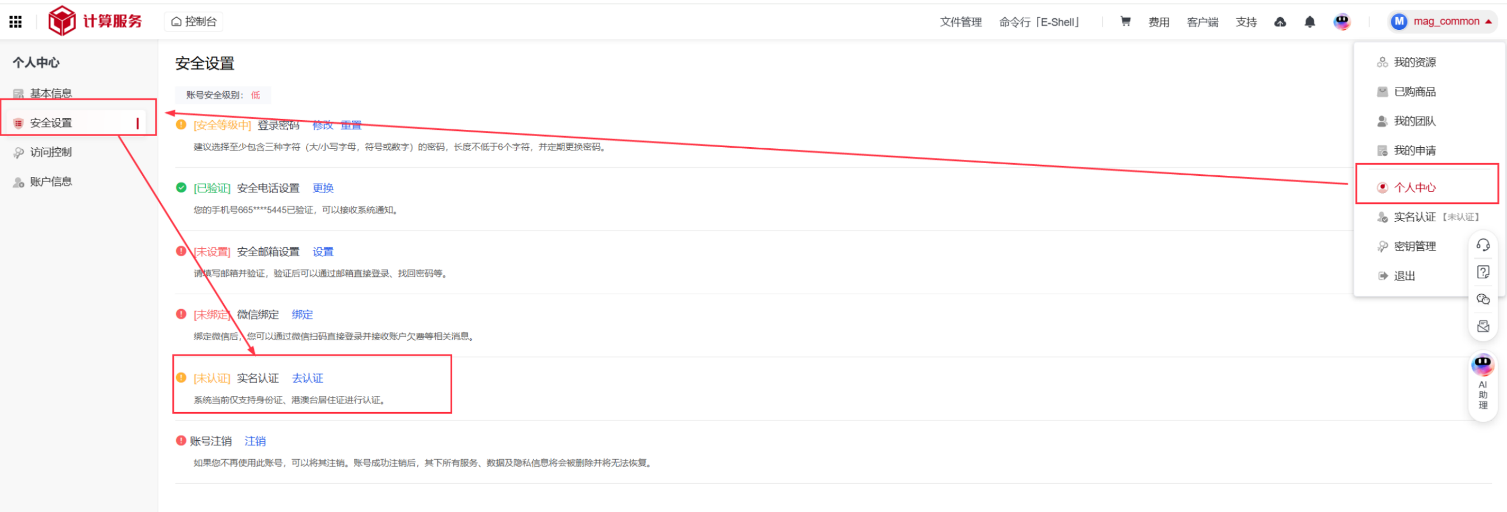Click 绑定 to bind WeChat
The image size is (1507, 512).
coord(302,314)
